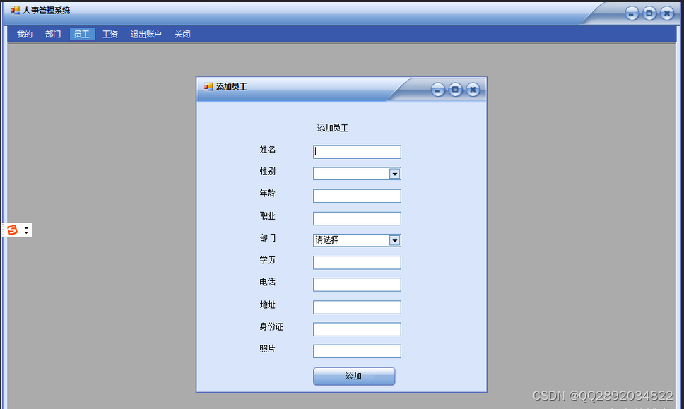Click the 照片 photo input field
Screen dimensions: 684x409
point(356,350)
